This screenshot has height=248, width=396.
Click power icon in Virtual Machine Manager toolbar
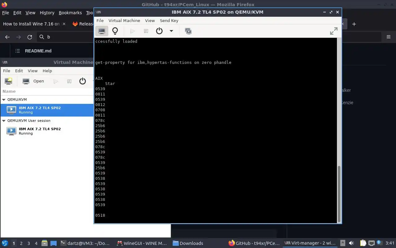(83, 81)
